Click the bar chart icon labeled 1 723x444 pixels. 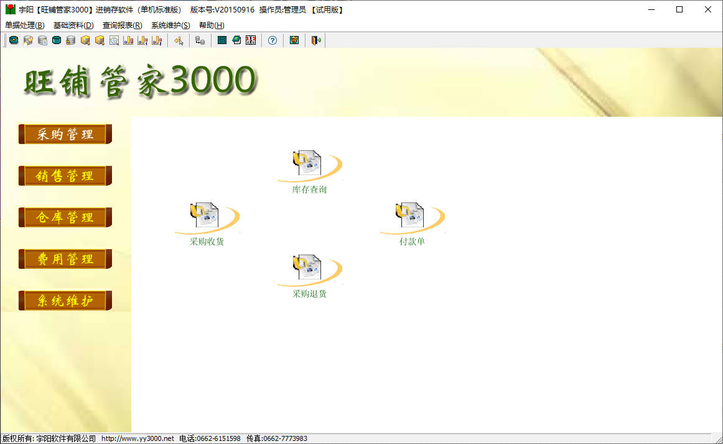[x=142, y=40]
